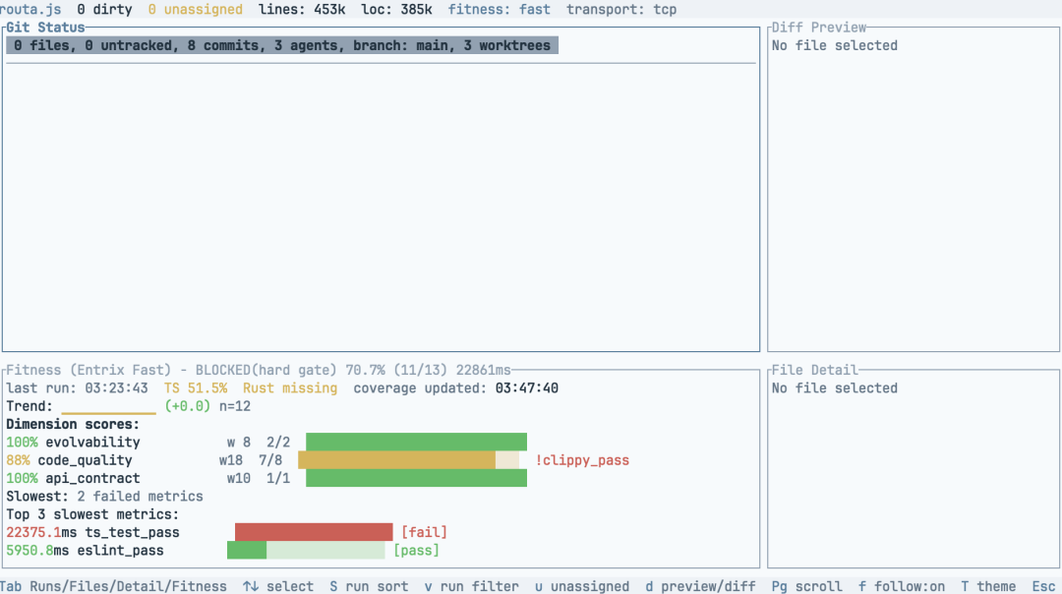Click the S run sort hint

click(369, 586)
